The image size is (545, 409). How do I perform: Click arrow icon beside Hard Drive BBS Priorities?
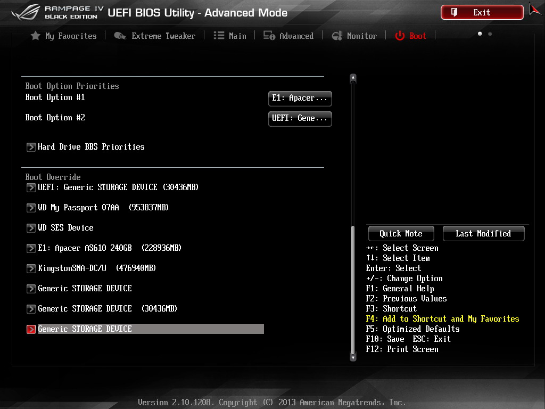31,147
